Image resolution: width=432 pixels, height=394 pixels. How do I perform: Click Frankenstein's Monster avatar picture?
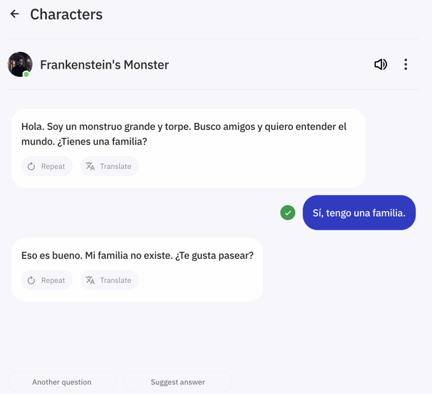coord(19,64)
